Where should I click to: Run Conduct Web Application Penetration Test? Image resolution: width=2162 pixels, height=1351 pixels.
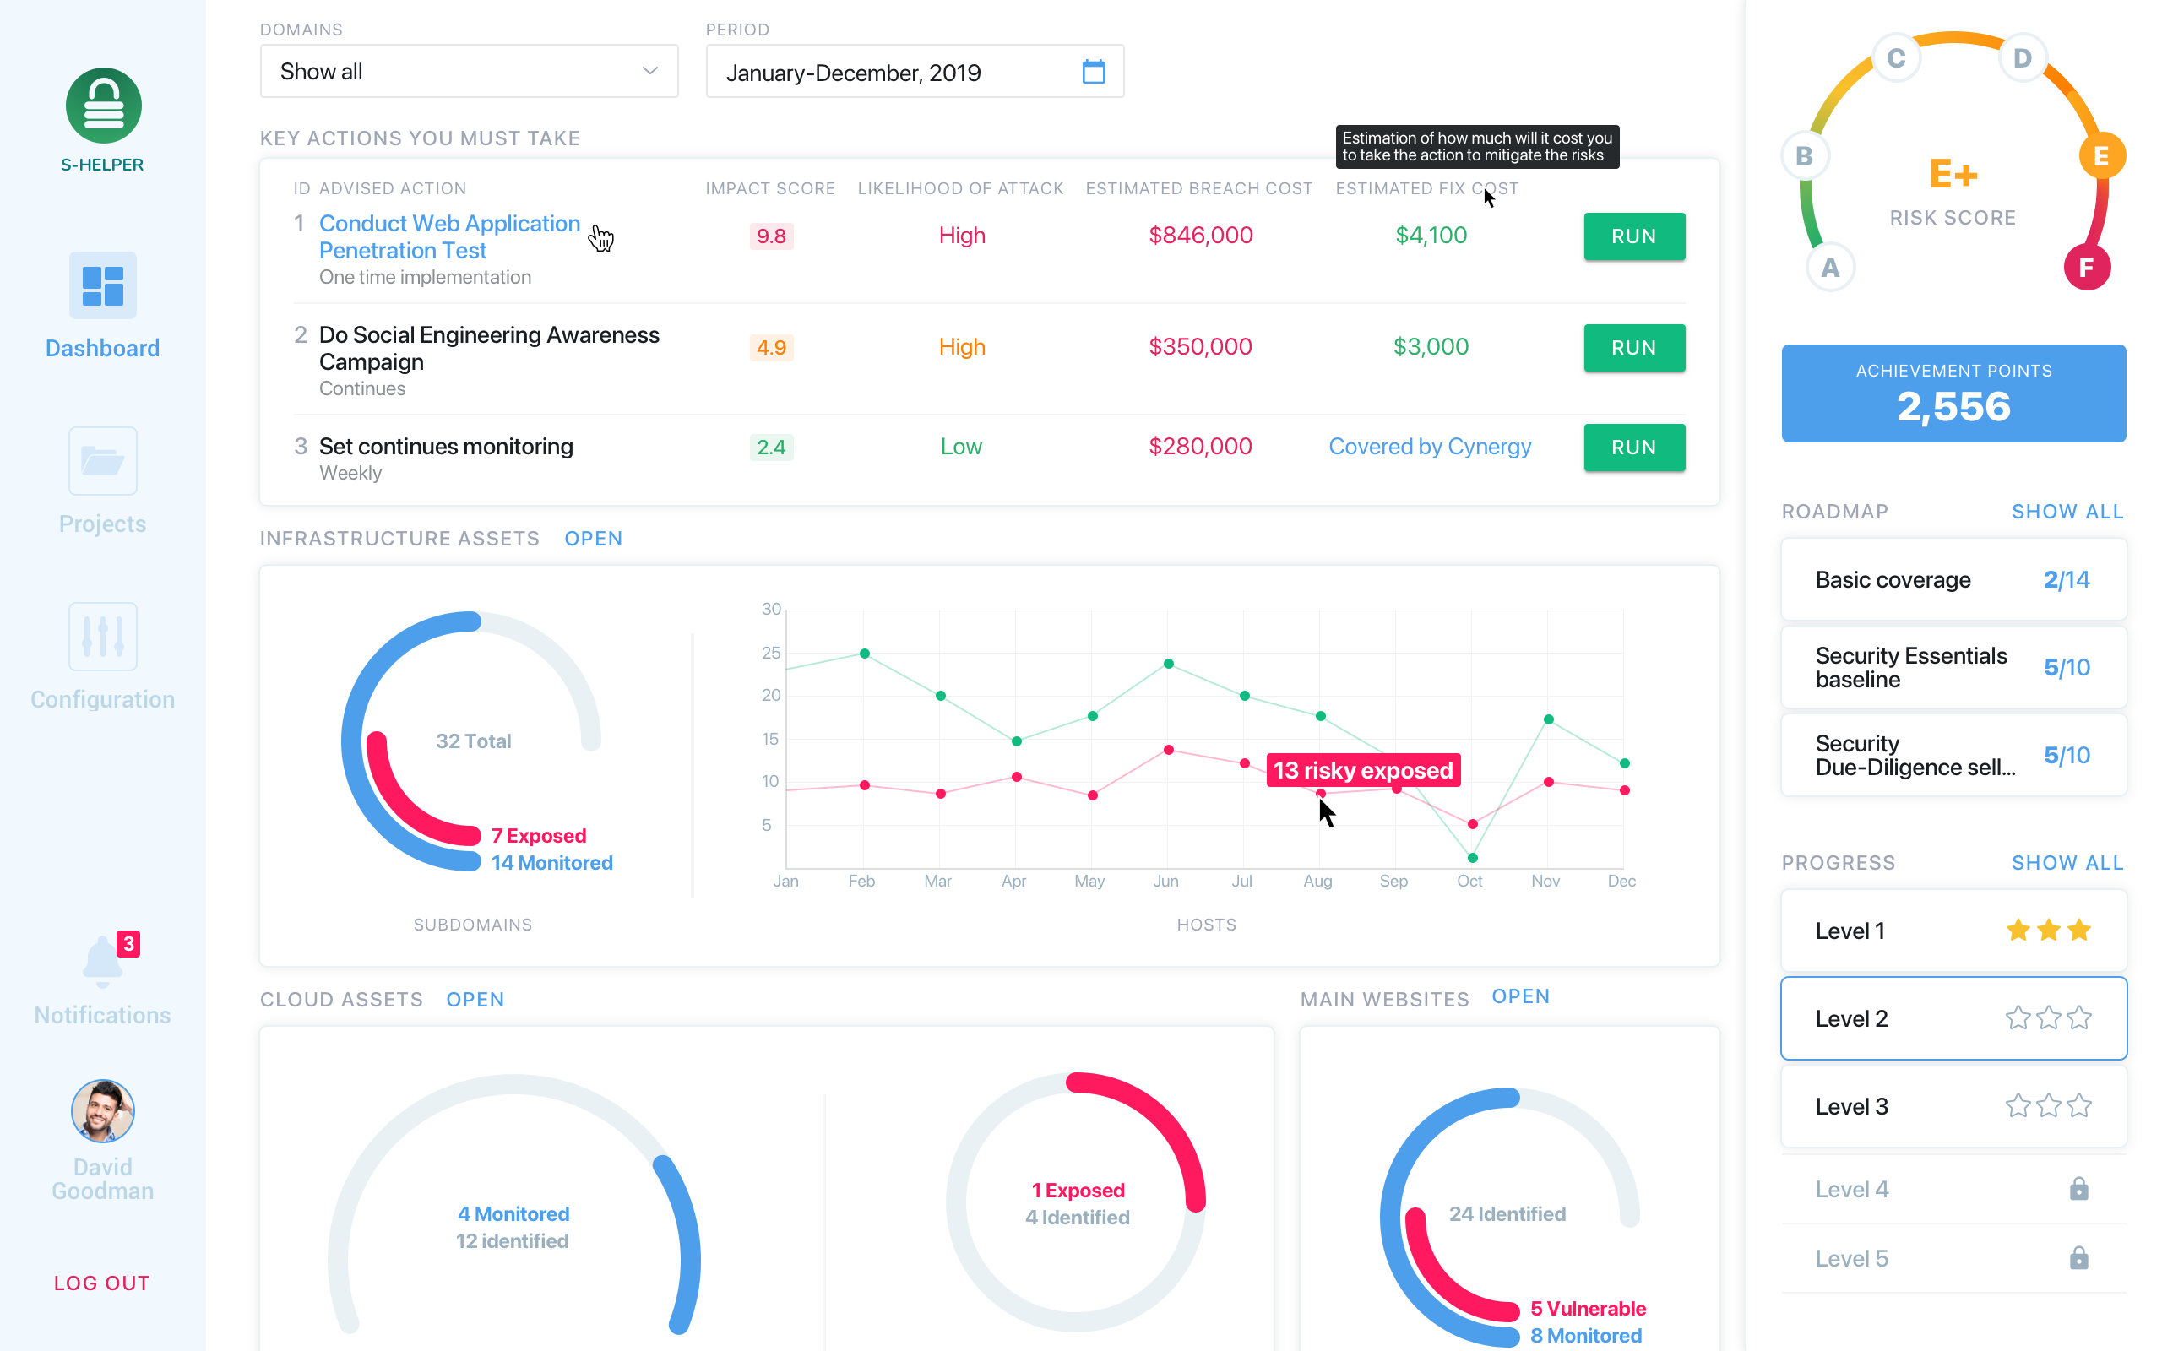[1636, 236]
